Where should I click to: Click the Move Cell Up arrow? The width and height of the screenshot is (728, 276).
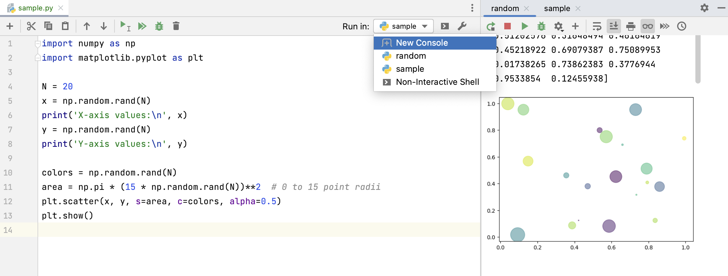(86, 26)
